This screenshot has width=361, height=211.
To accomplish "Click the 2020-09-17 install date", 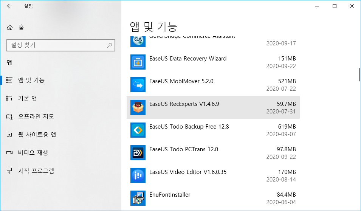I will 281,43.
